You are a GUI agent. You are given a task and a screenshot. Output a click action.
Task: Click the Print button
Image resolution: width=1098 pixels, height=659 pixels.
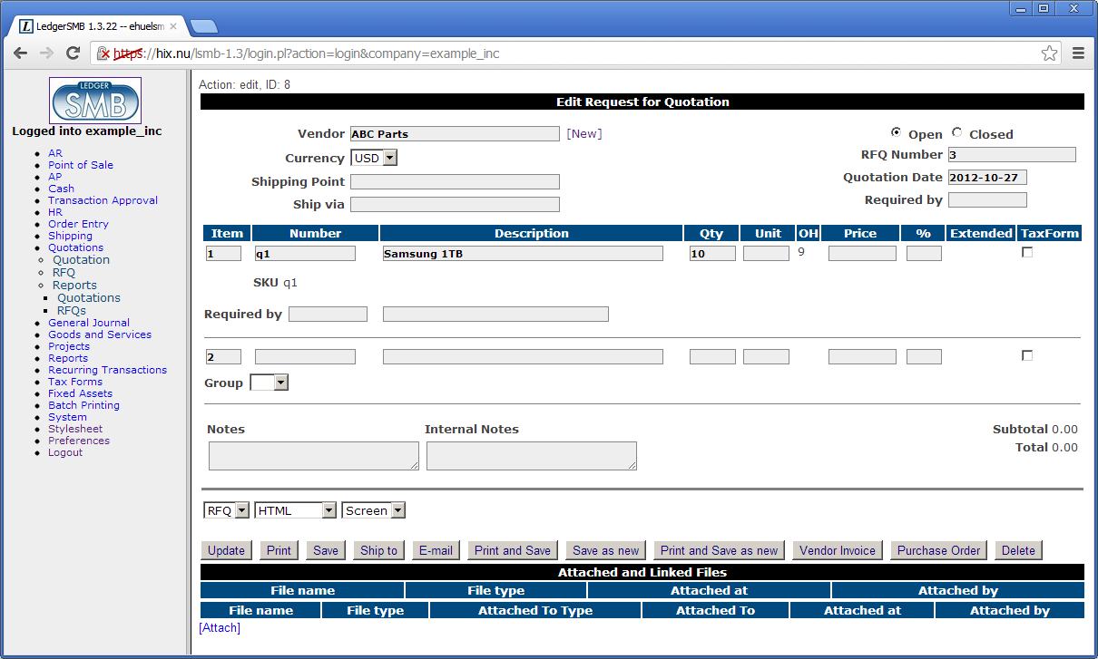279,550
